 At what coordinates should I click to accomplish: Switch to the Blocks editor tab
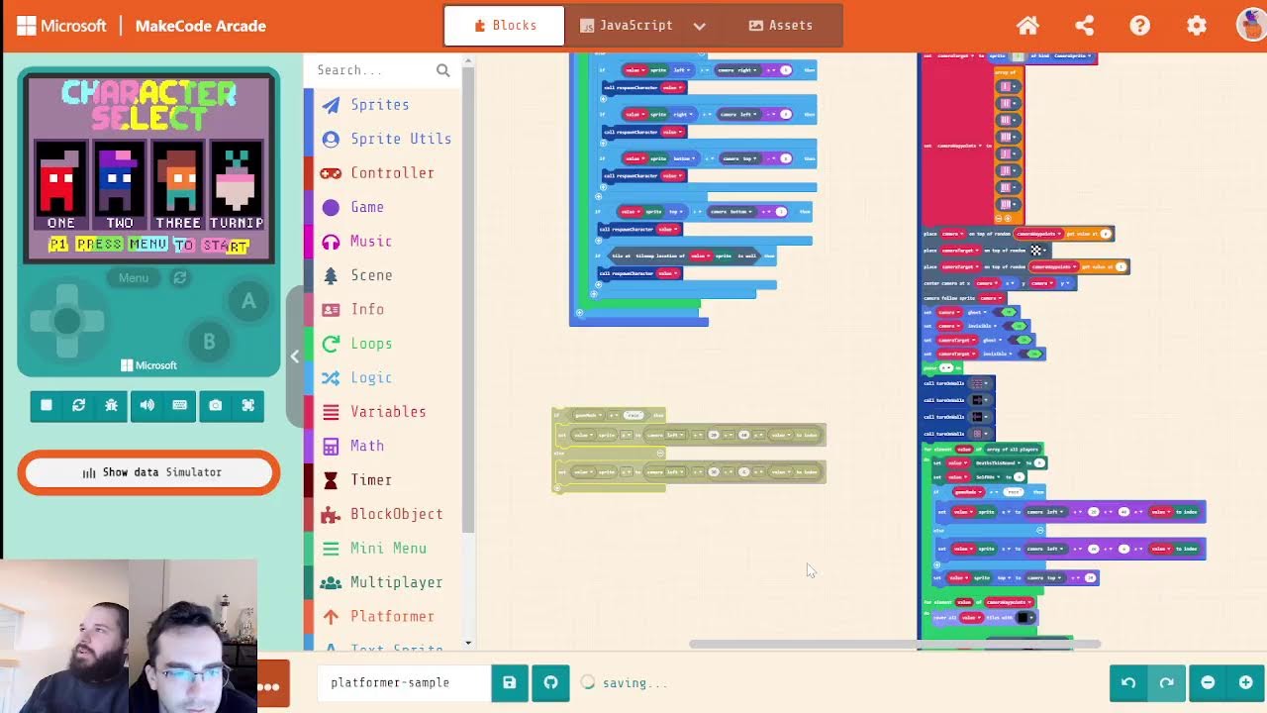(x=505, y=26)
